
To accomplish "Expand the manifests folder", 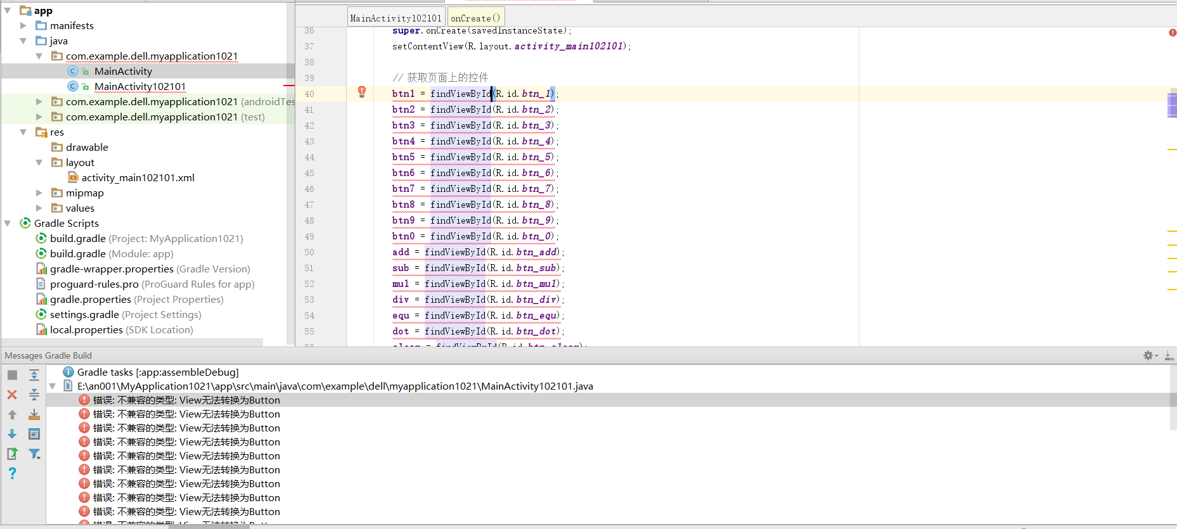I will [x=23, y=25].
